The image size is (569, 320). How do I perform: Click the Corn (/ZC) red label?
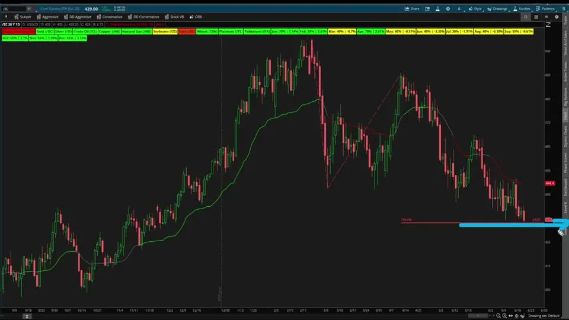click(187, 31)
